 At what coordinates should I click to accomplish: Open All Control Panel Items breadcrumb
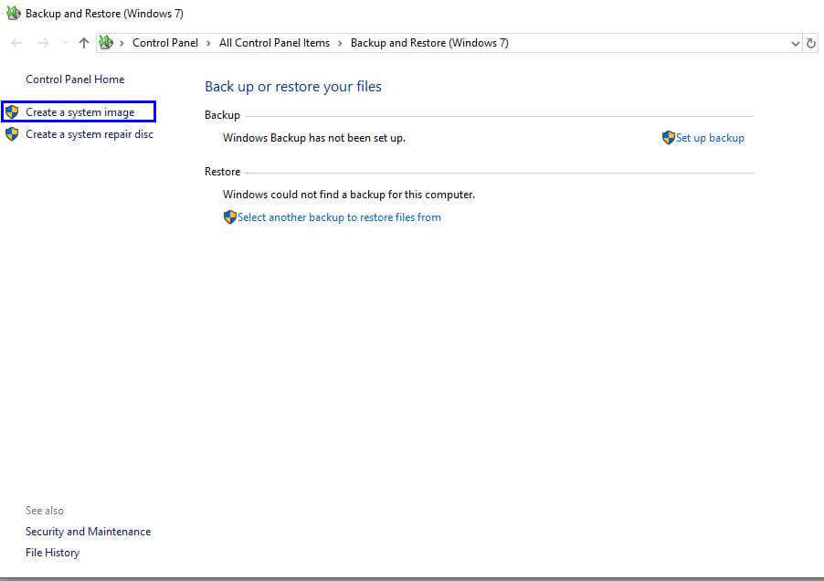coord(274,43)
